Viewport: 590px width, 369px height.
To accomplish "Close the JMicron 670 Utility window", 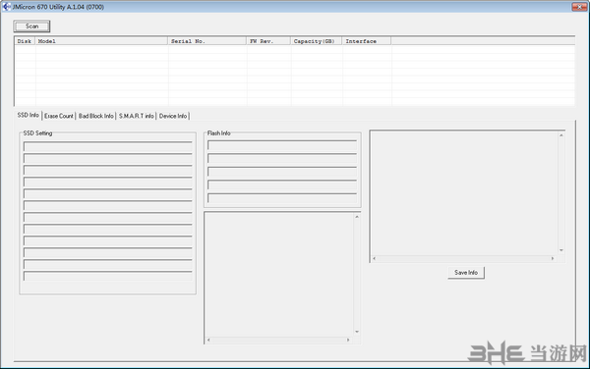I will pyautogui.click(x=579, y=7).
